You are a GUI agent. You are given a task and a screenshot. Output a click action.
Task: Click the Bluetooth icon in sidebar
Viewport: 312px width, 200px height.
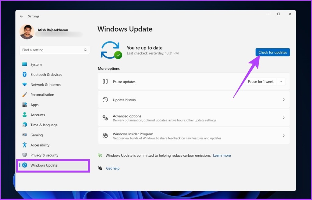(24, 75)
